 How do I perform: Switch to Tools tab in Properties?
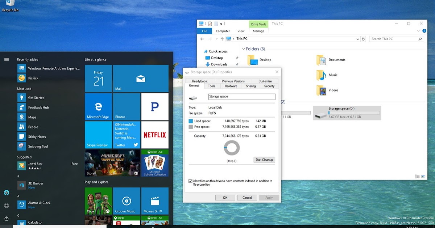pyautogui.click(x=211, y=86)
